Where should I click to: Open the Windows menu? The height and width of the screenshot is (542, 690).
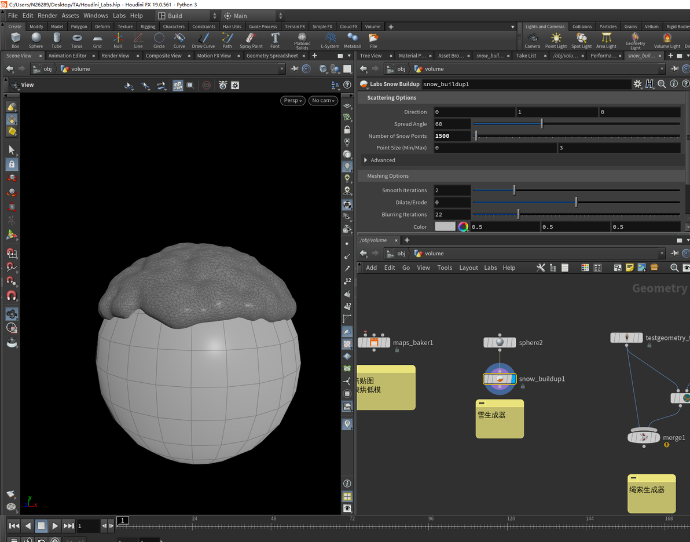(x=96, y=16)
